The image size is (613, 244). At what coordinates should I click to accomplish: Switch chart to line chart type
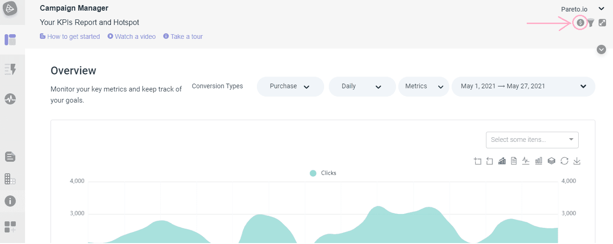[526, 161]
